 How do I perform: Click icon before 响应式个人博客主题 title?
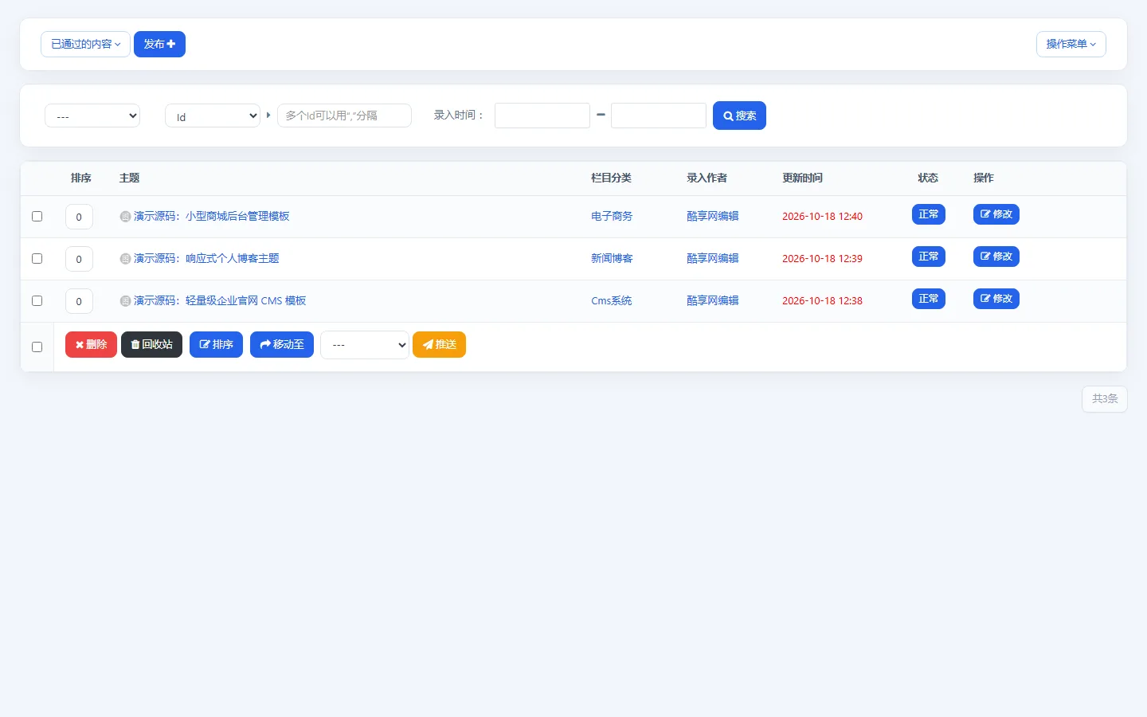point(125,259)
